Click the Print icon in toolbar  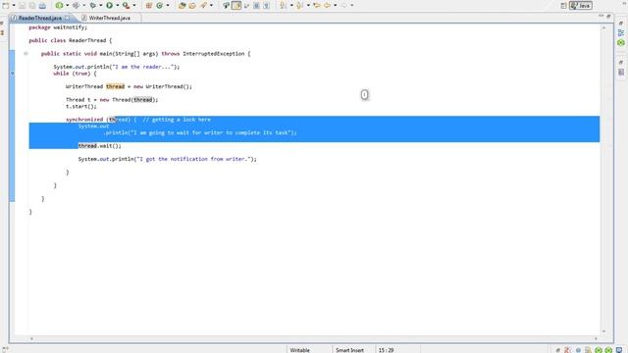pos(42,5)
